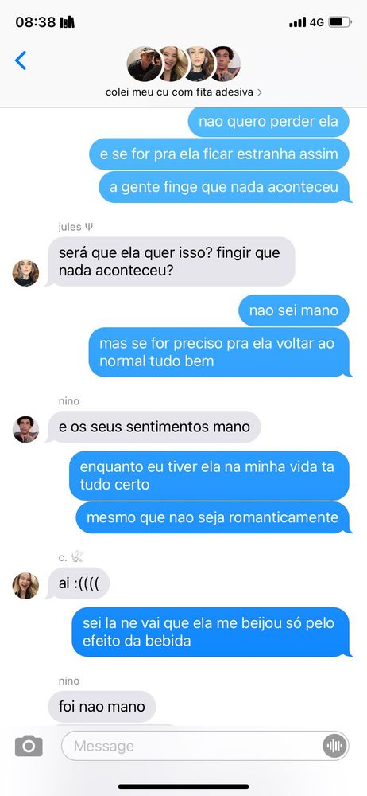Tap 'e os seus sentimentos mano' message
This screenshot has height=796, width=367.
click(154, 427)
